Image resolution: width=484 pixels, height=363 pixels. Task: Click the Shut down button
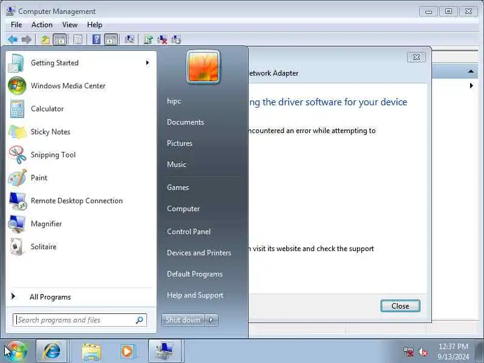pos(183,320)
